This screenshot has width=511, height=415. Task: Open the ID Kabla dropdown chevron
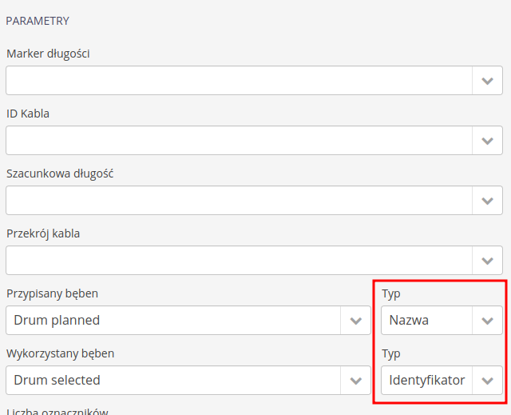[487, 141]
